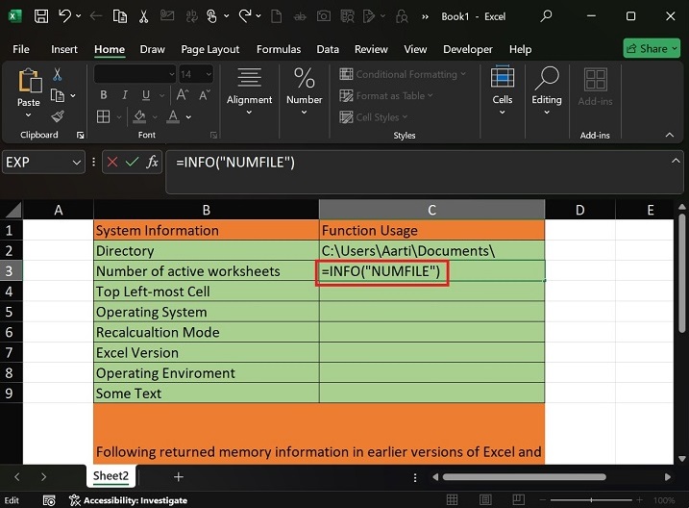Image resolution: width=689 pixels, height=508 pixels.
Task: Select cell C2 containing the Documents path
Action: (x=431, y=251)
